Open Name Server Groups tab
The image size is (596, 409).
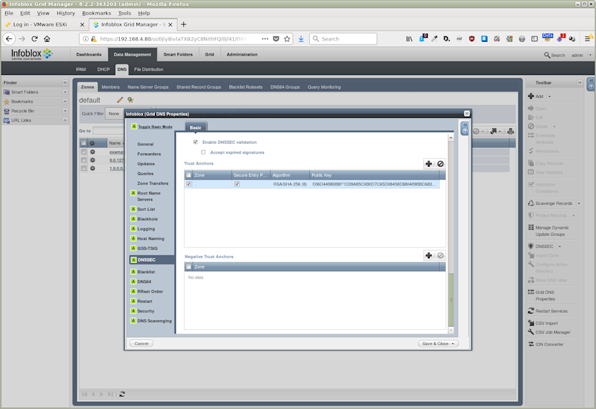pyautogui.click(x=148, y=87)
